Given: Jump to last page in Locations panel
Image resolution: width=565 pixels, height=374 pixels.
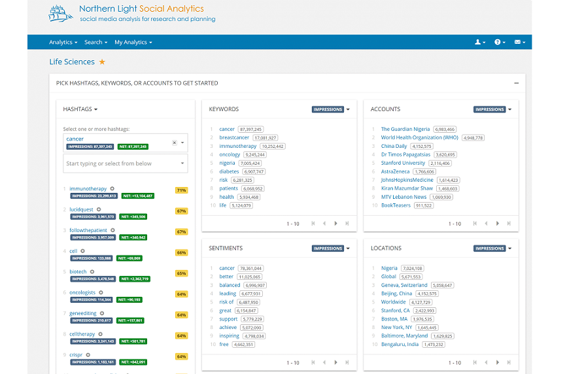Looking at the screenshot, I should pyautogui.click(x=509, y=362).
